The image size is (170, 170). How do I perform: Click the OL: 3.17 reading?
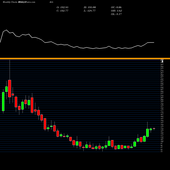point(116,14)
